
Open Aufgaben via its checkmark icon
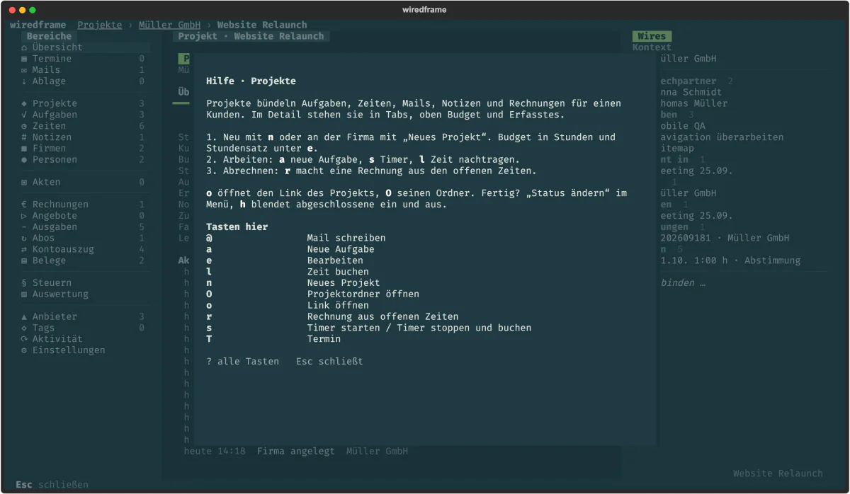tap(25, 115)
